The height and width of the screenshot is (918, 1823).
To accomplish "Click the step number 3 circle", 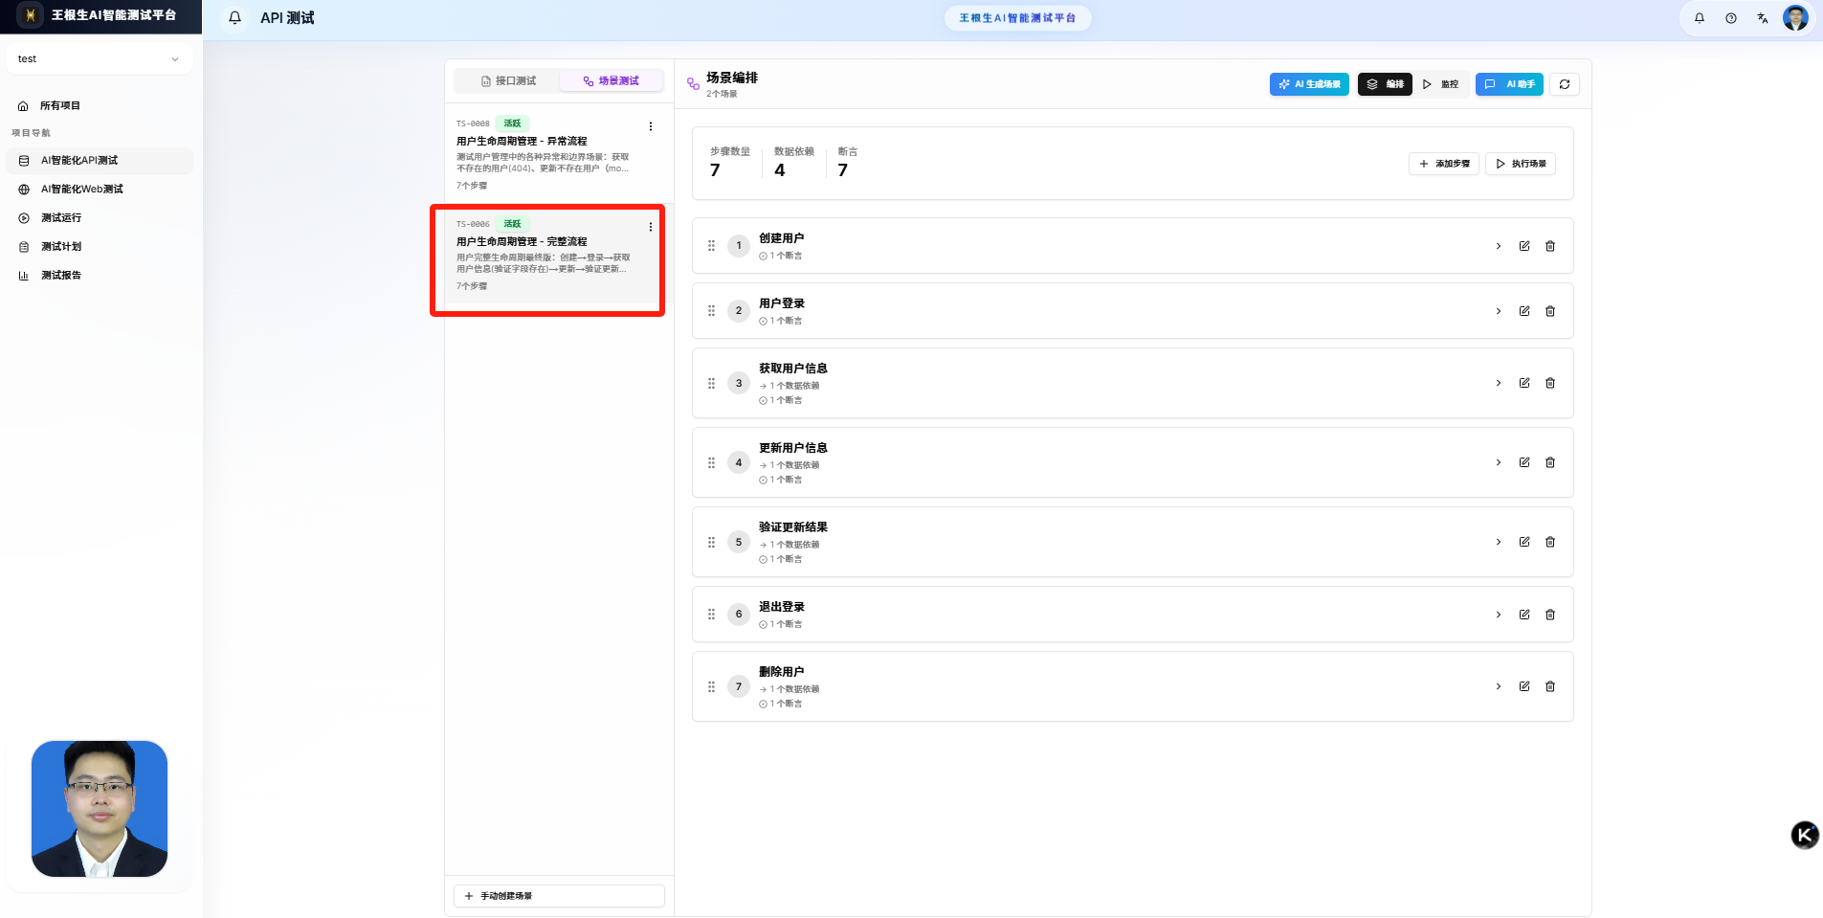I will click(x=739, y=383).
